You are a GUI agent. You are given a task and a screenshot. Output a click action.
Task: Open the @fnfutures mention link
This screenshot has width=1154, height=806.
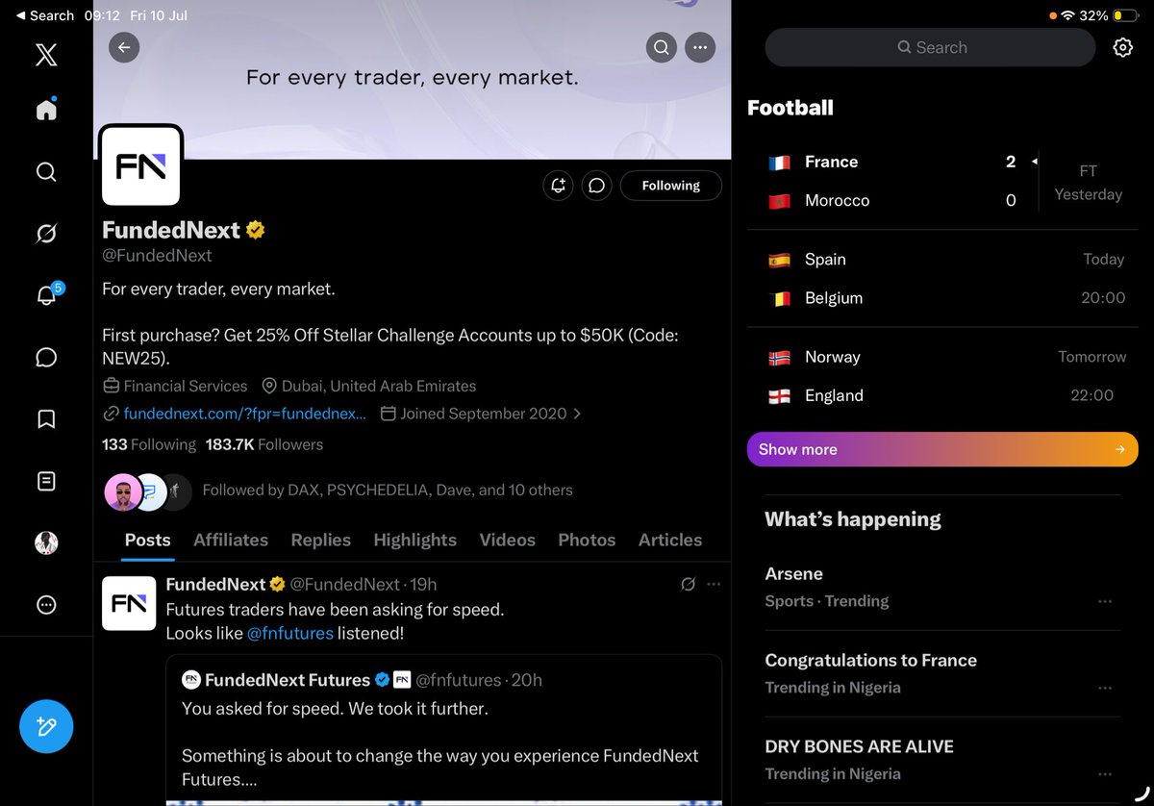coord(290,633)
